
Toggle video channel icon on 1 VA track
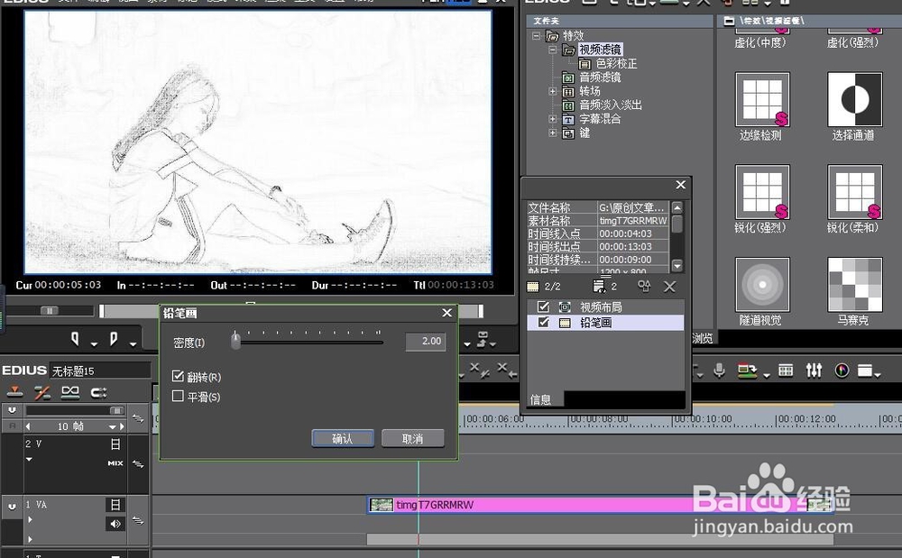[x=115, y=505]
